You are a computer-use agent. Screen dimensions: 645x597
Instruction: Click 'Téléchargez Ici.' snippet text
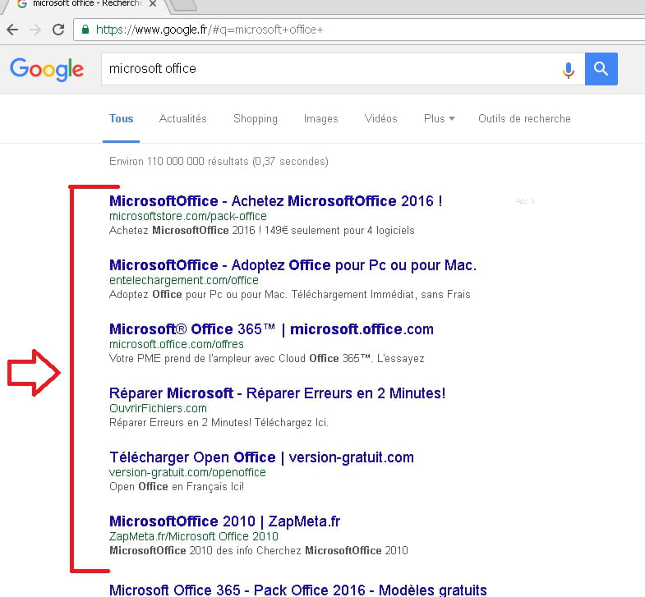click(x=291, y=423)
